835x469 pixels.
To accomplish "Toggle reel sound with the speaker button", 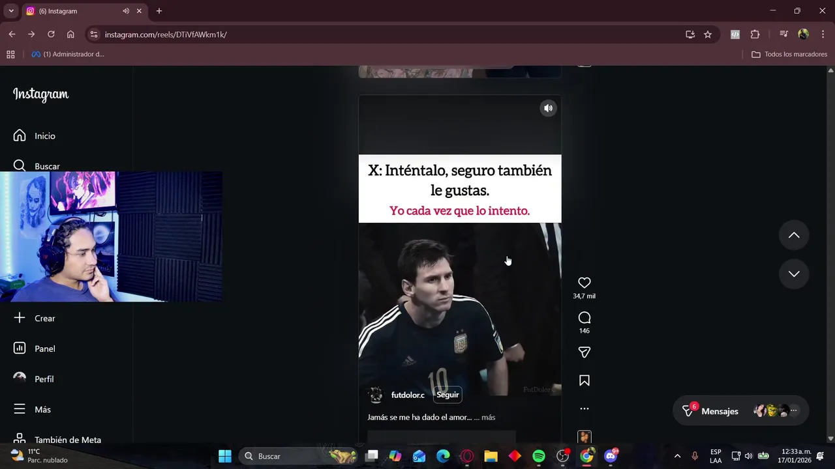I will (x=549, y=108).
